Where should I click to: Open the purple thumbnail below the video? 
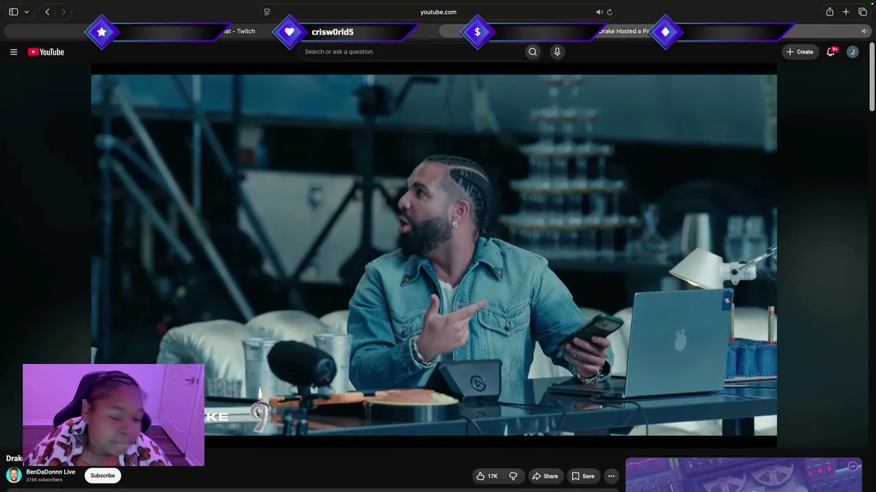743,475
